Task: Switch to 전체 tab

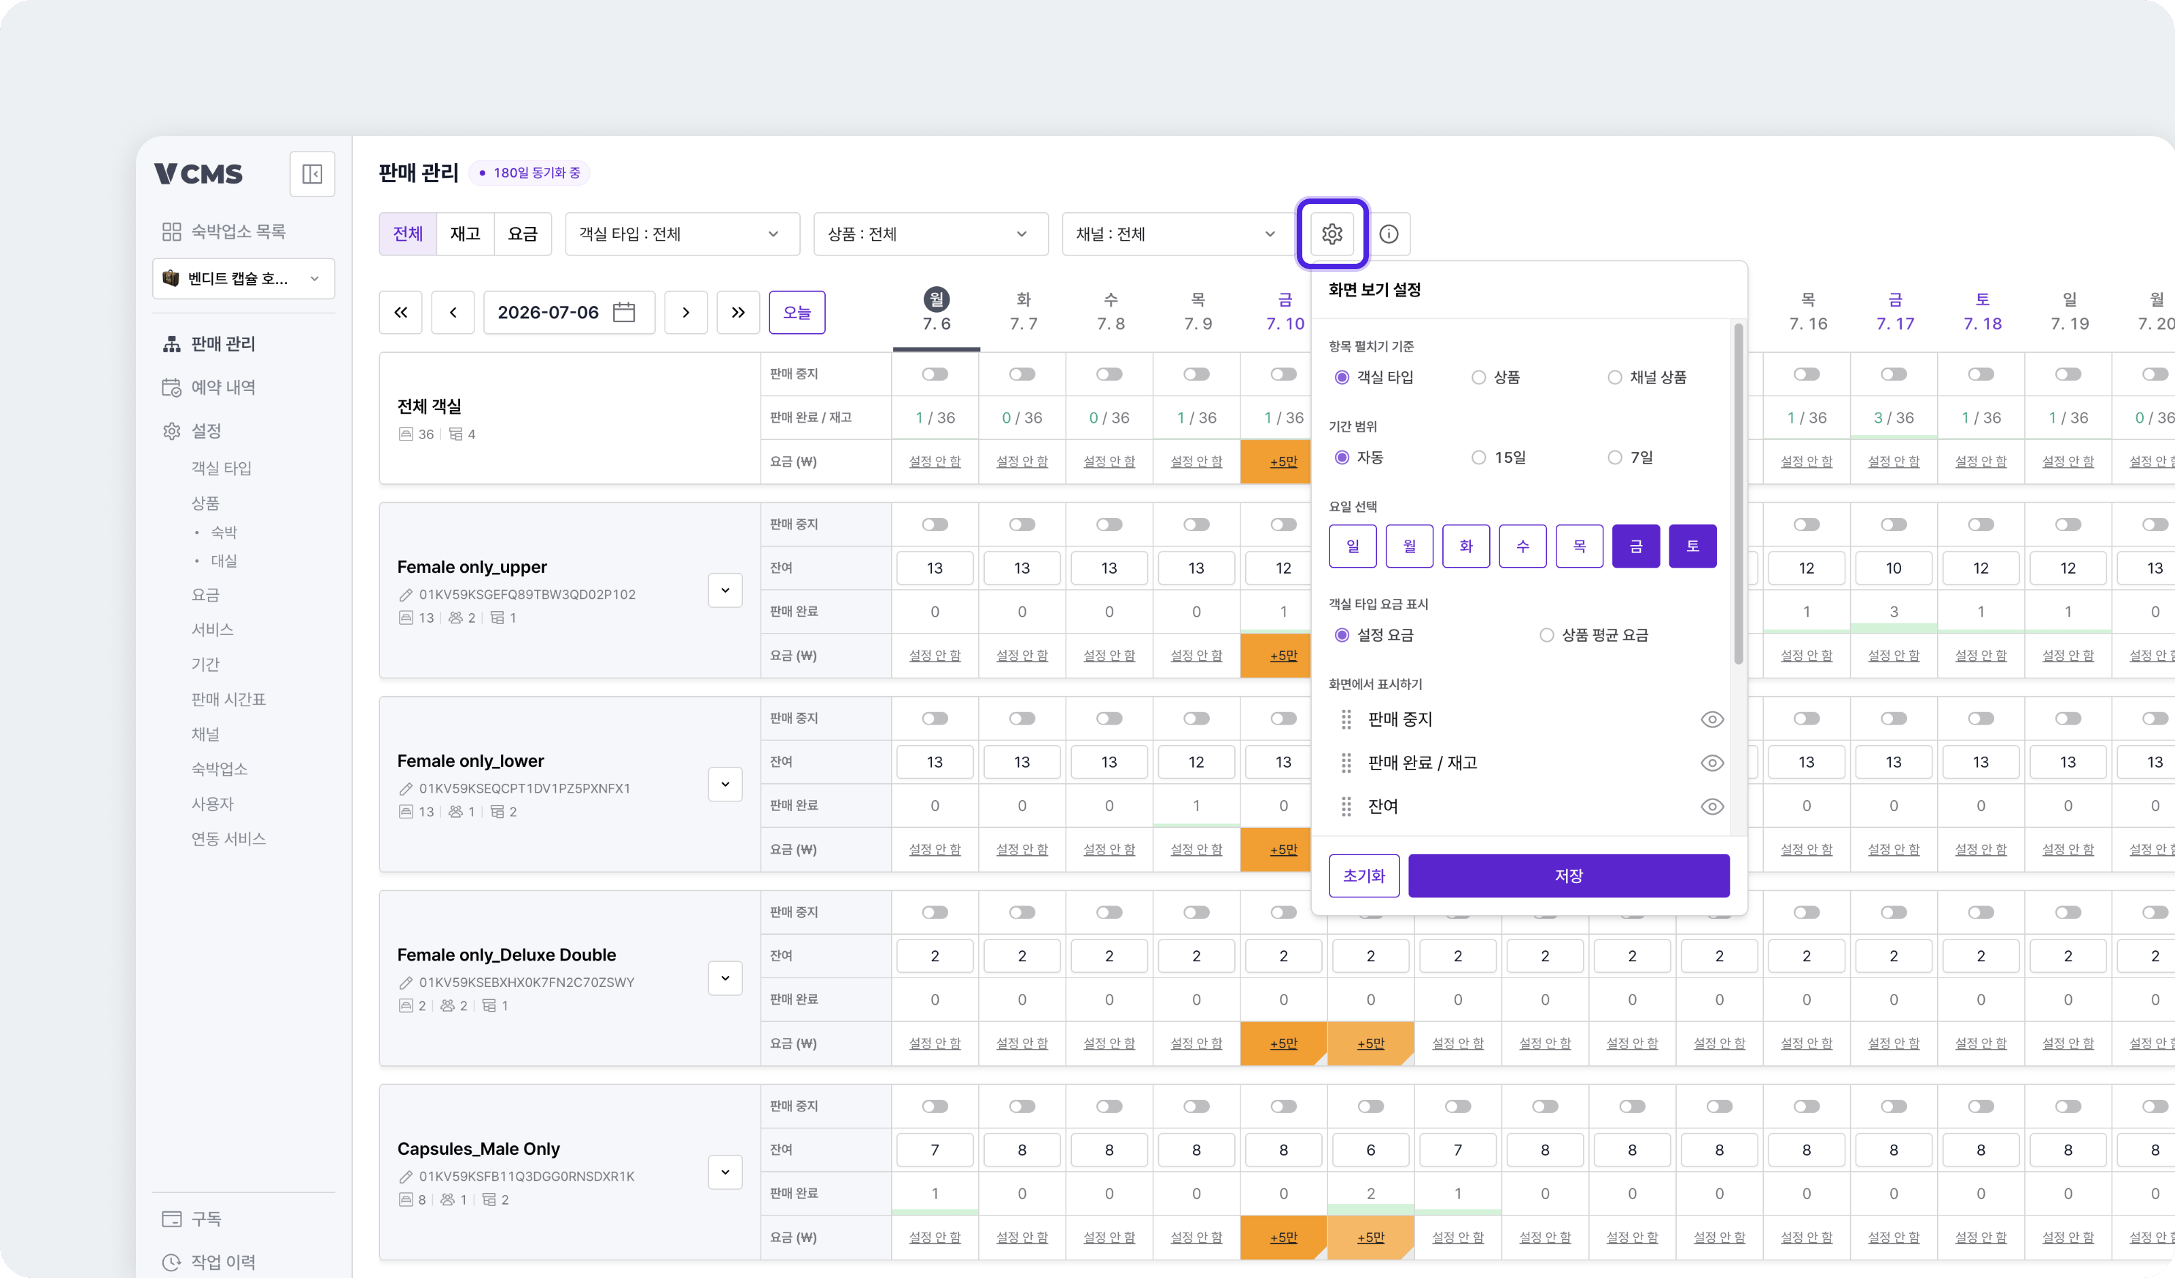Action: tap(408, 234)
